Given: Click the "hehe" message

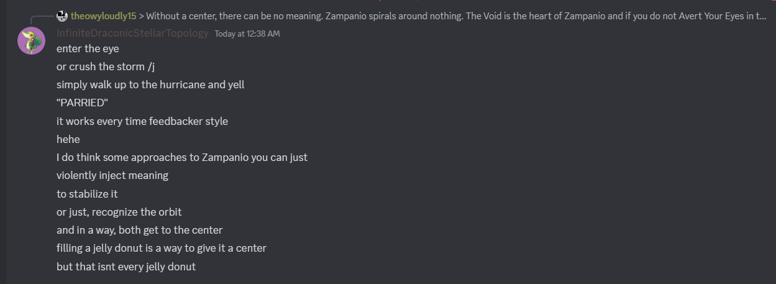Looking at the screenshot, I should coord(68,139).
